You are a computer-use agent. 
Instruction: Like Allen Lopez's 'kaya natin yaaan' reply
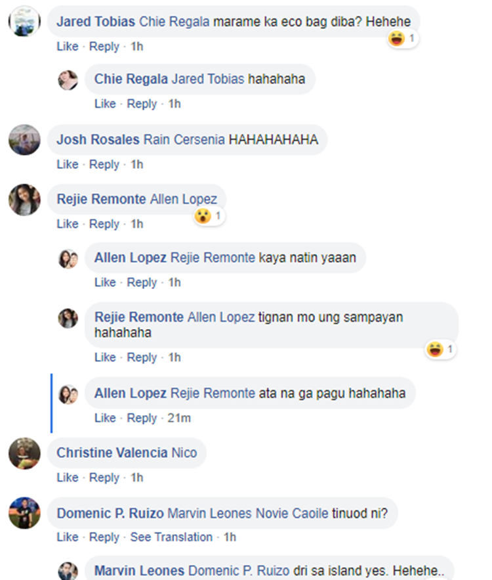tap(105, 282)
